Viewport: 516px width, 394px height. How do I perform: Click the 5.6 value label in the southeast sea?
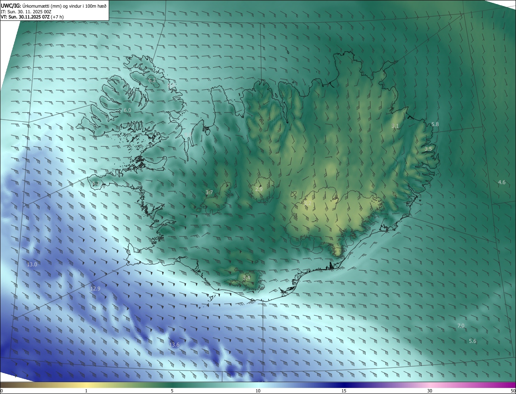(472, 341)
